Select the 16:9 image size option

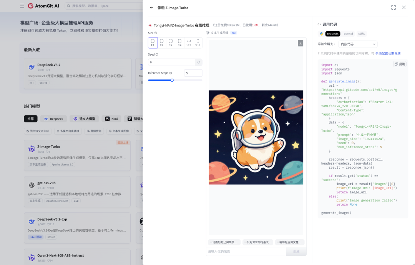(188, 43)
